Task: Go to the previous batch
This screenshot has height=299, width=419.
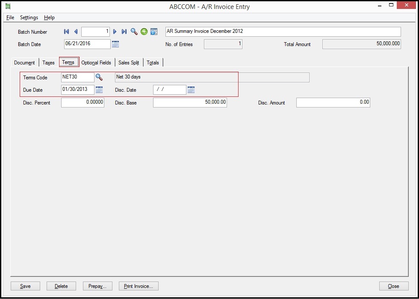Action: (76, 32)
